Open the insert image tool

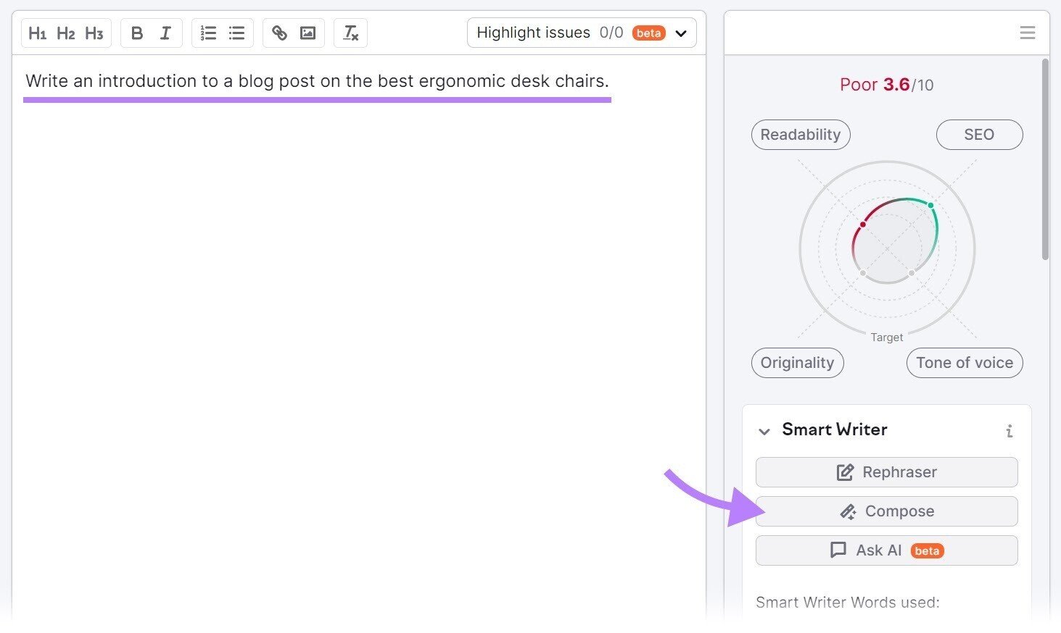pyautogui.click(x=307, y=33)
